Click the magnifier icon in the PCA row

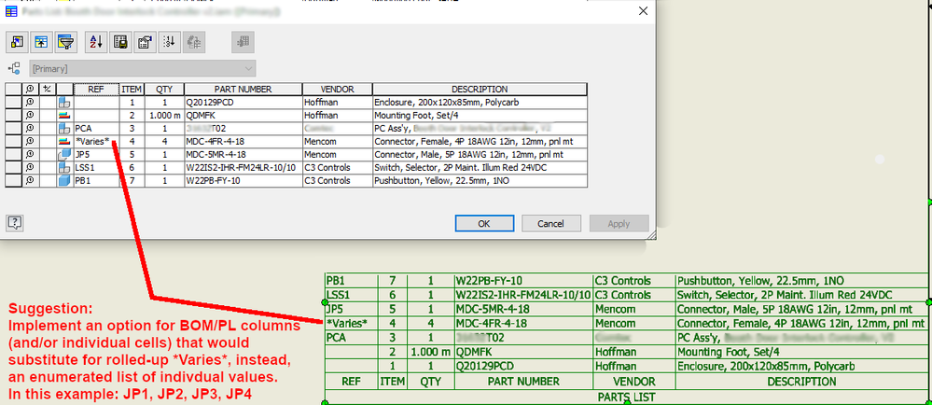(30, 129)
